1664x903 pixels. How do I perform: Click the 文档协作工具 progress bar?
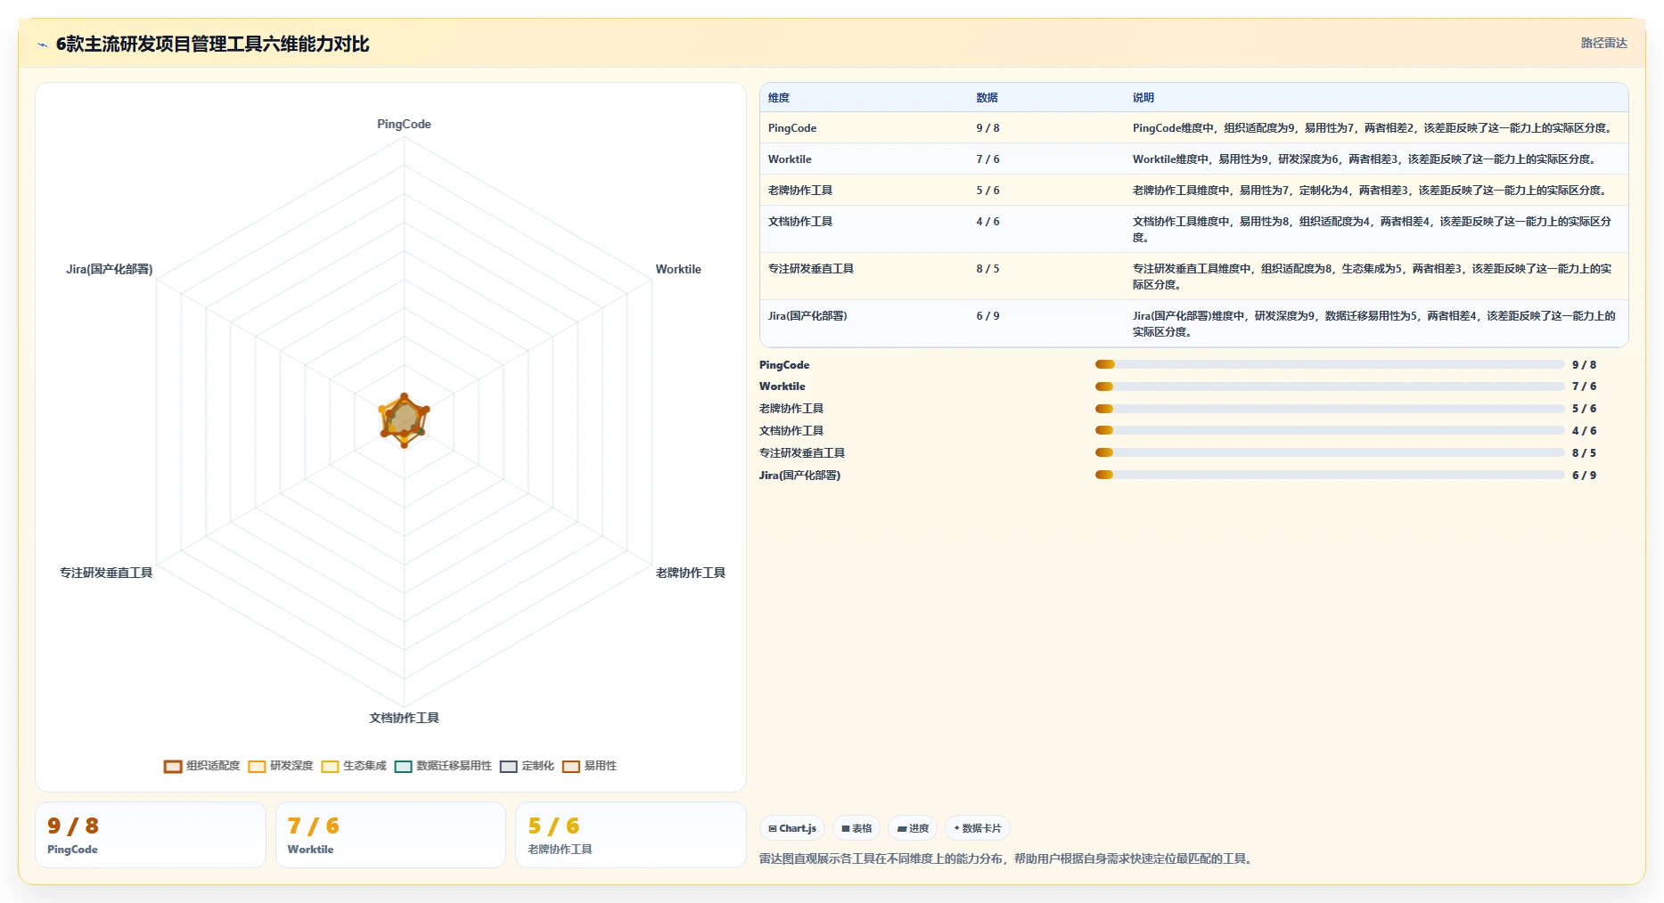(1330, 430)
